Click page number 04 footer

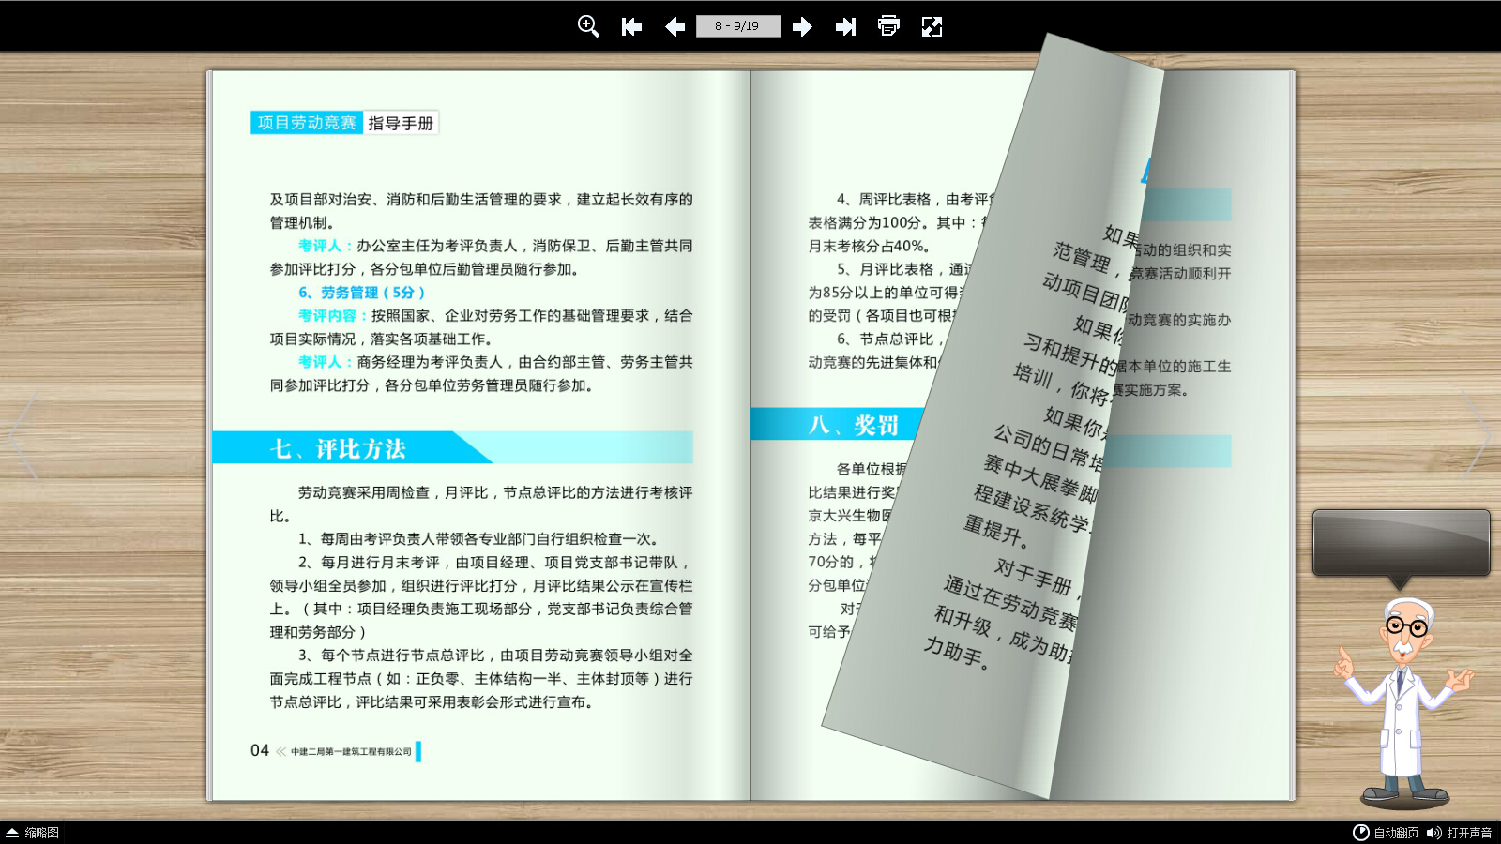[x=260, y=750]
